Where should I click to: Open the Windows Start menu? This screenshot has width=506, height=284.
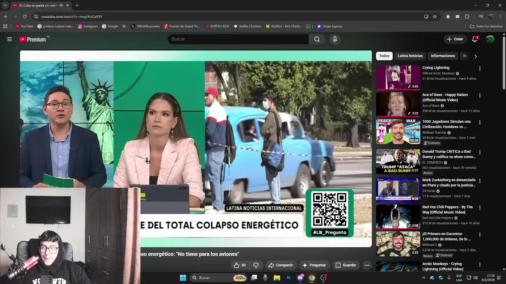[183, 278]
